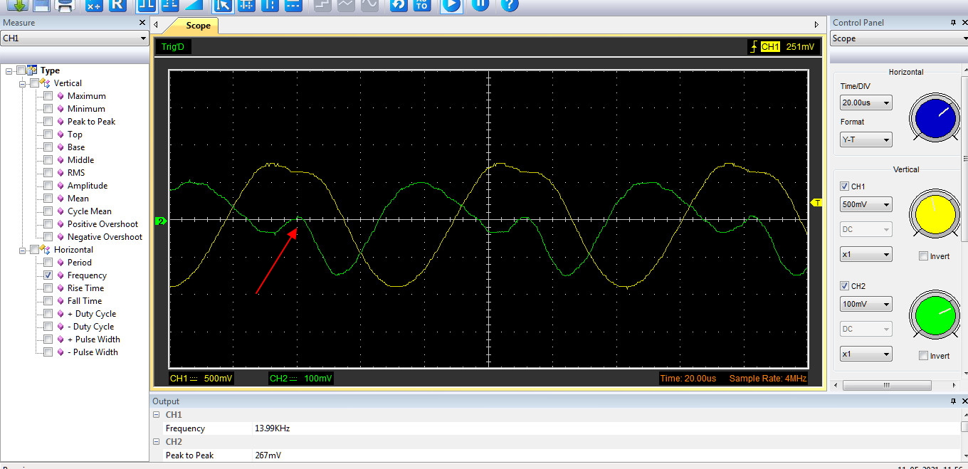968x469 pixels.
Task: Close the Measure panel
Action: click(x=142, y=23)
